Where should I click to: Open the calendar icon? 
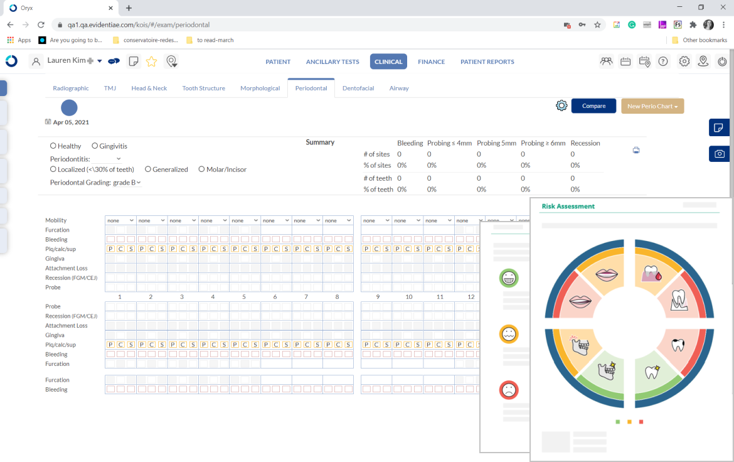(625, 61)
